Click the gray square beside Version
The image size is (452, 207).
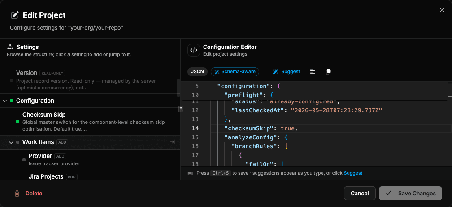(x=12, y=80)
